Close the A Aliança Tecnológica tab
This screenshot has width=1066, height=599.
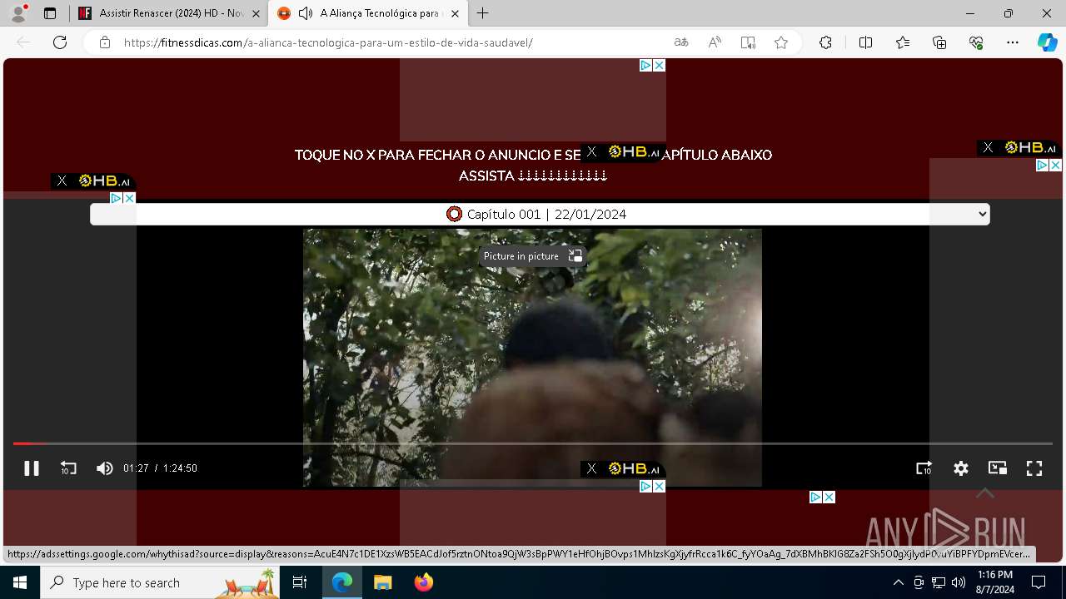pyautogui.click(x=455, y=13)
